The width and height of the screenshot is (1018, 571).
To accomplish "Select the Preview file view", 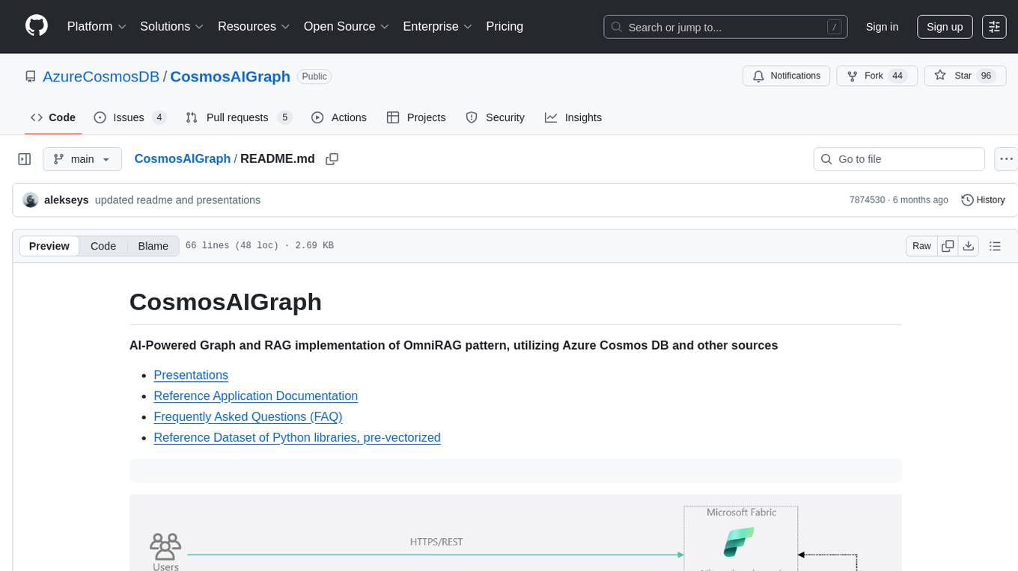I will (49, 246).
